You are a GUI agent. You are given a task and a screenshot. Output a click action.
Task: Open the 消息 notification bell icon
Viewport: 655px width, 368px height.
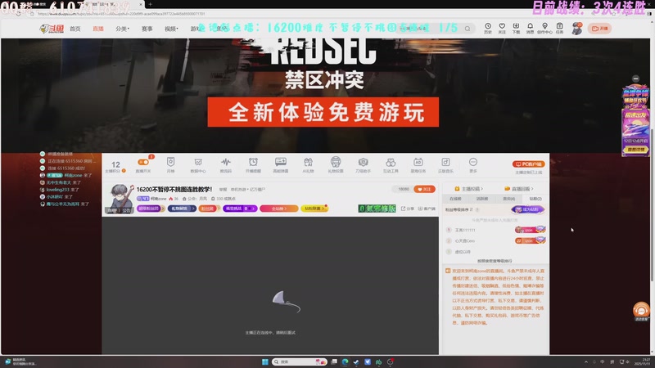530,28
